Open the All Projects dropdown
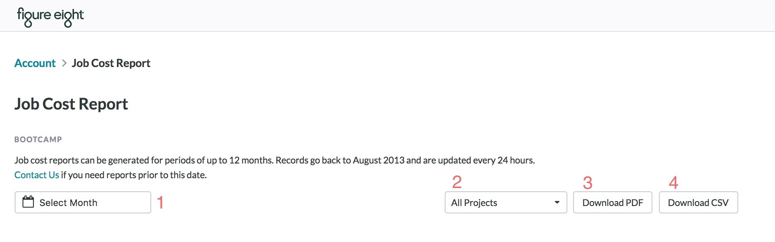The image size is (775, 242). (x=506, y=202)
